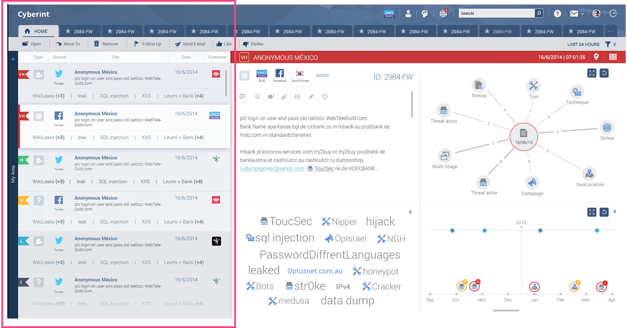This screenshot has height=328, width=627.
Task: Open the mail dropdown arrow
Action: 583,14
